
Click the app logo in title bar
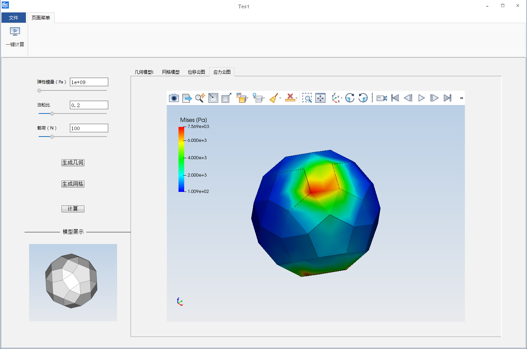[x=5, y=5]
